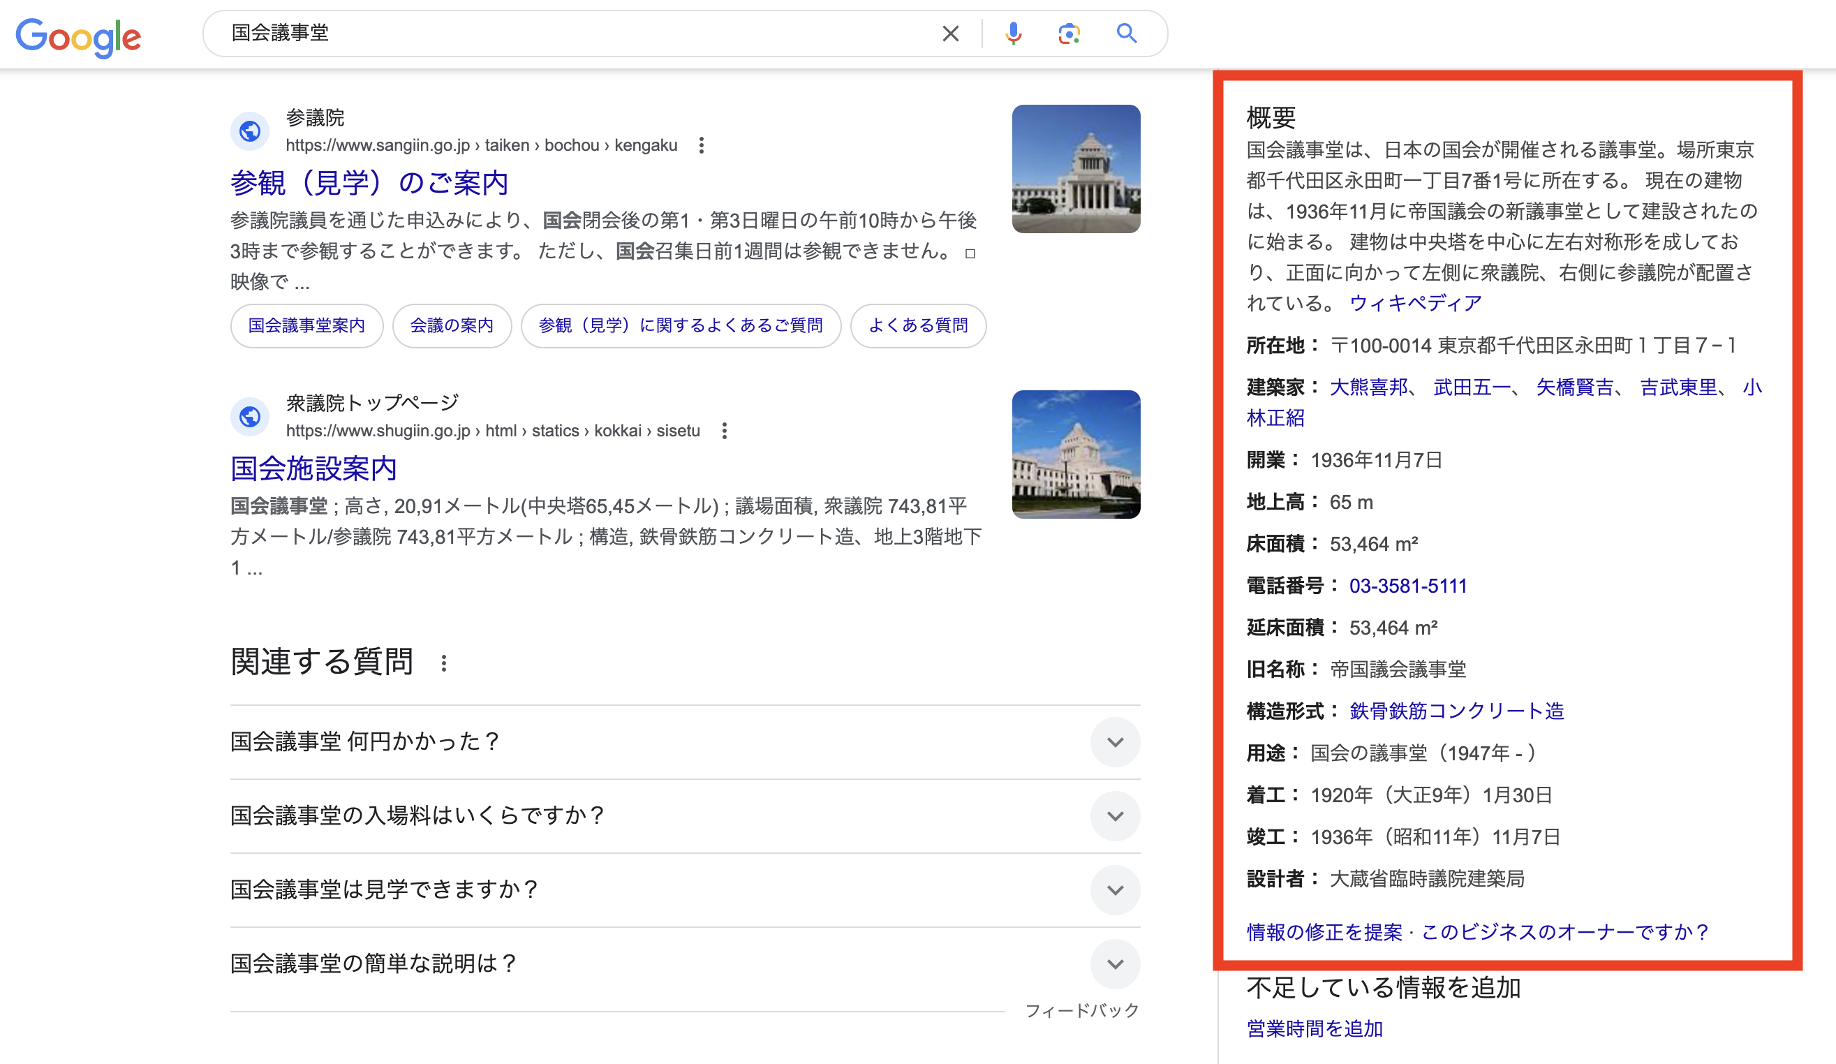Viewport: 1836px width, 1064px height.
Task: Click このビジネスのオーナーですか？ link
Action: (x=1565, y=932)
